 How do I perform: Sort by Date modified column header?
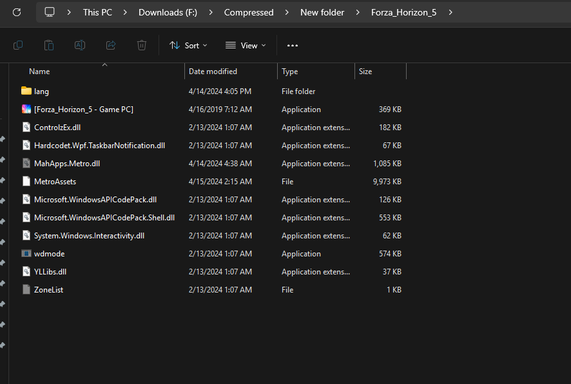(x=213, y=72)
